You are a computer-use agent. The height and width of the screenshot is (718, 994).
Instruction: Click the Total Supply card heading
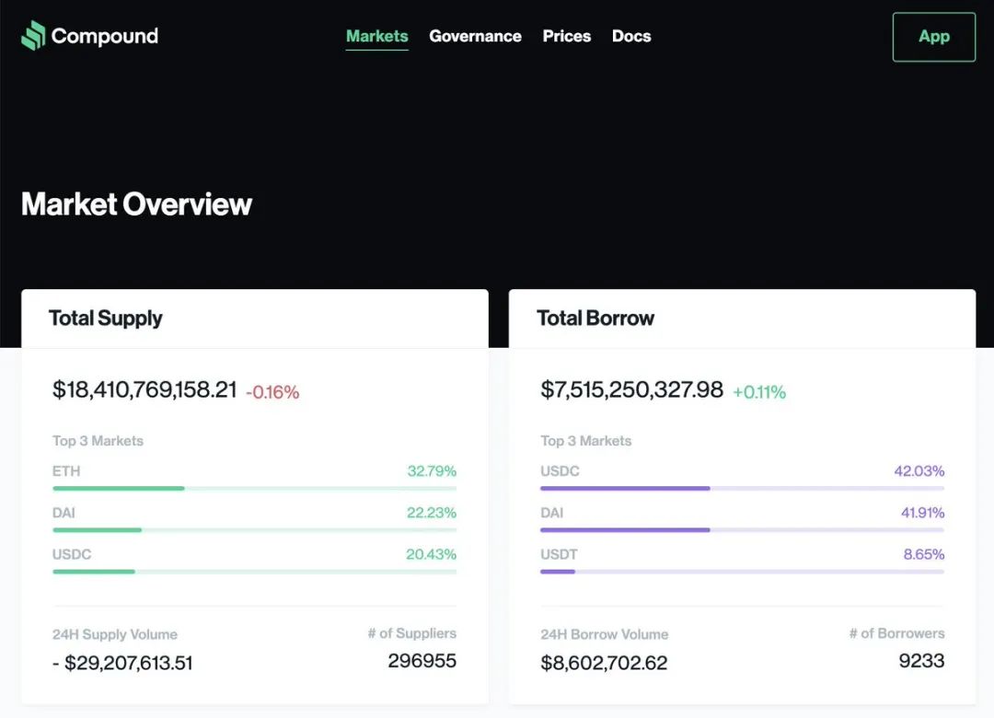tap(106, 318)
